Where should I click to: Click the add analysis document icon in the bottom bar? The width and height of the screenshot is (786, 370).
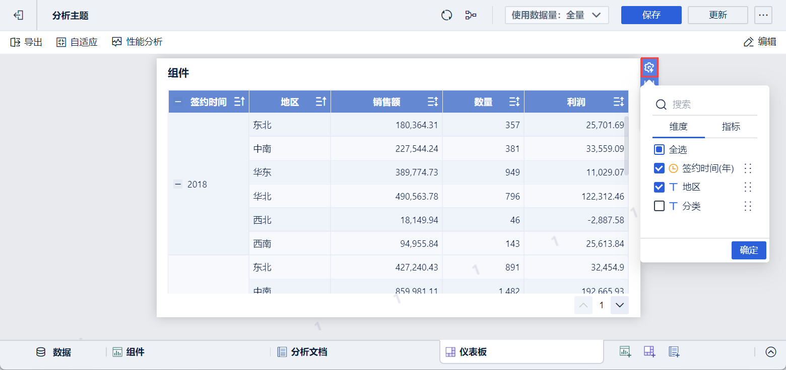pos(674,352)
